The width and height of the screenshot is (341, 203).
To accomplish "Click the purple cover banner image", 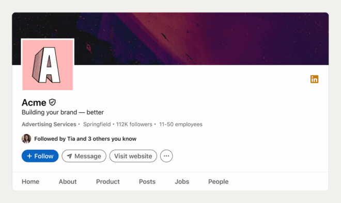I will tap(196, 39).
